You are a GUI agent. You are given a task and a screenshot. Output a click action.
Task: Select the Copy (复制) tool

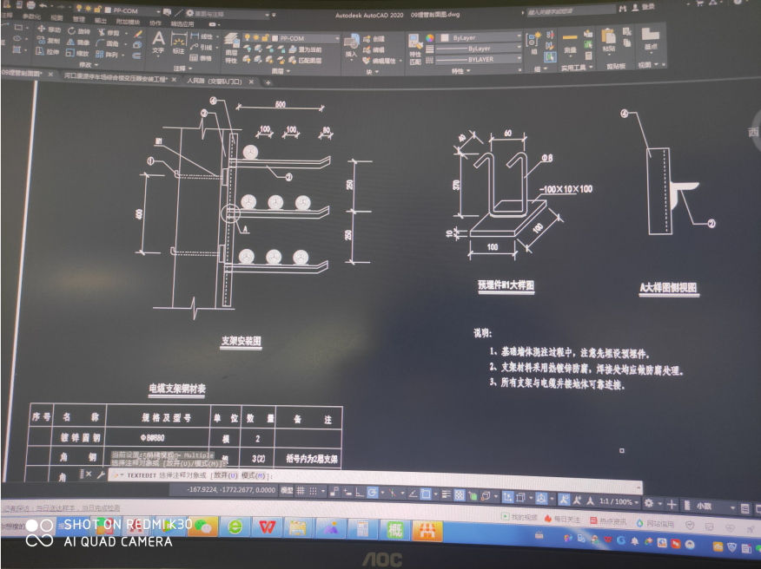tap(48, 41)
